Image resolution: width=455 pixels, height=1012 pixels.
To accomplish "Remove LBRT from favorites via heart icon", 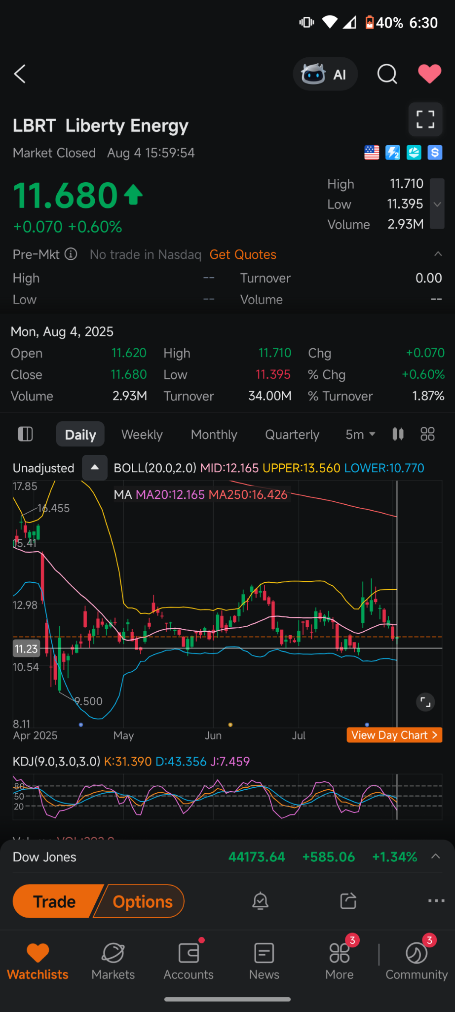I will (429, 74).
